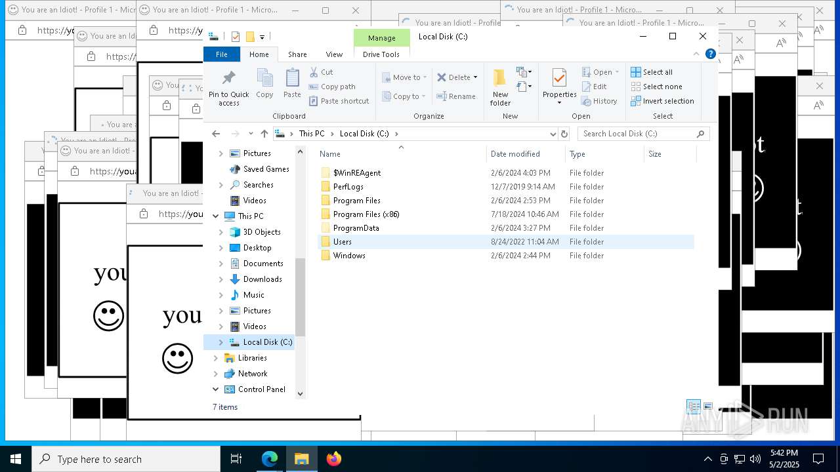This screenshot has height=472, width=840.
Task: Open Task View on taskbar
Action: click(237, 459)
